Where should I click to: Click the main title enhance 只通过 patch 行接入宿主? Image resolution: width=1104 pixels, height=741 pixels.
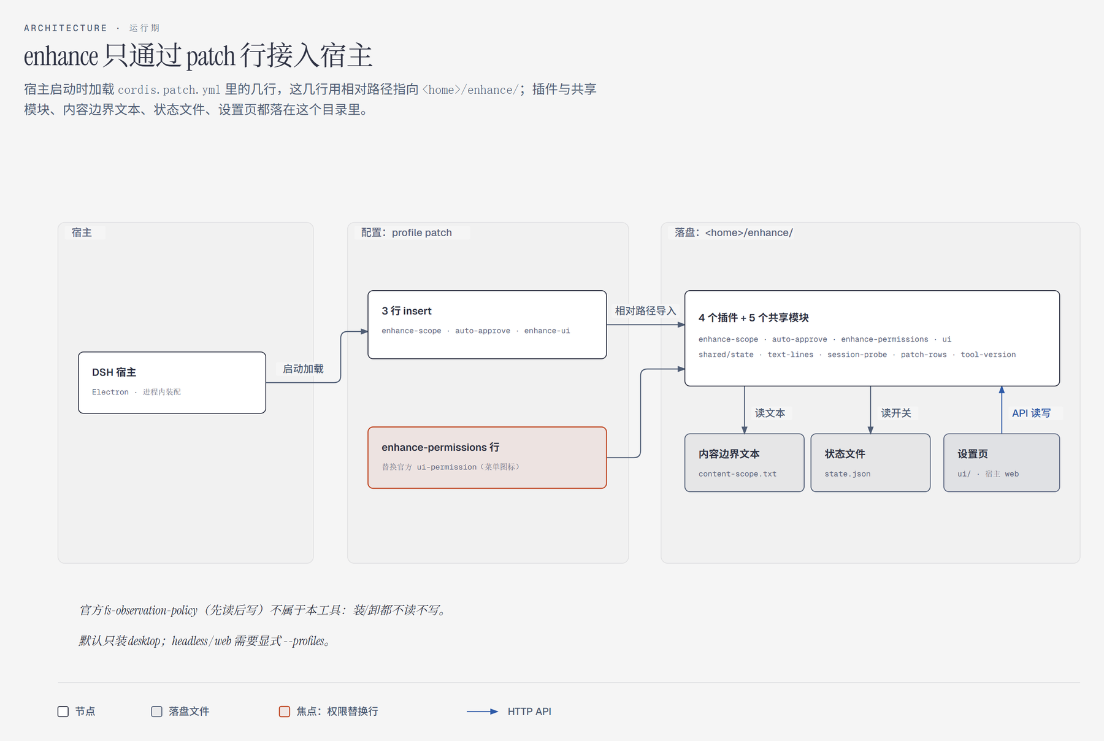pos(198,56)
